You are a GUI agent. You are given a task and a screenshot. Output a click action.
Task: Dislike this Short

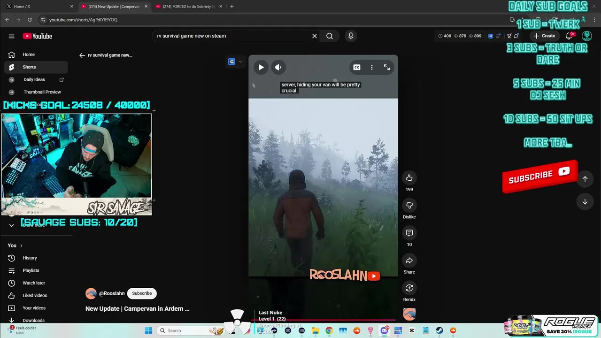409,205
